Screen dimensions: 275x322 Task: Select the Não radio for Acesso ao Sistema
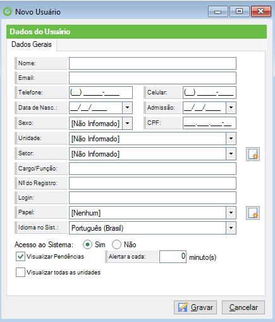[x=116, y=245]
